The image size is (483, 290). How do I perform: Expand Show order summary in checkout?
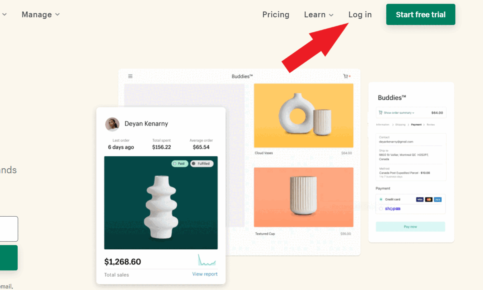click(398, 113)
